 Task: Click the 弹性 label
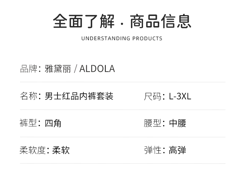coord(153,150)
